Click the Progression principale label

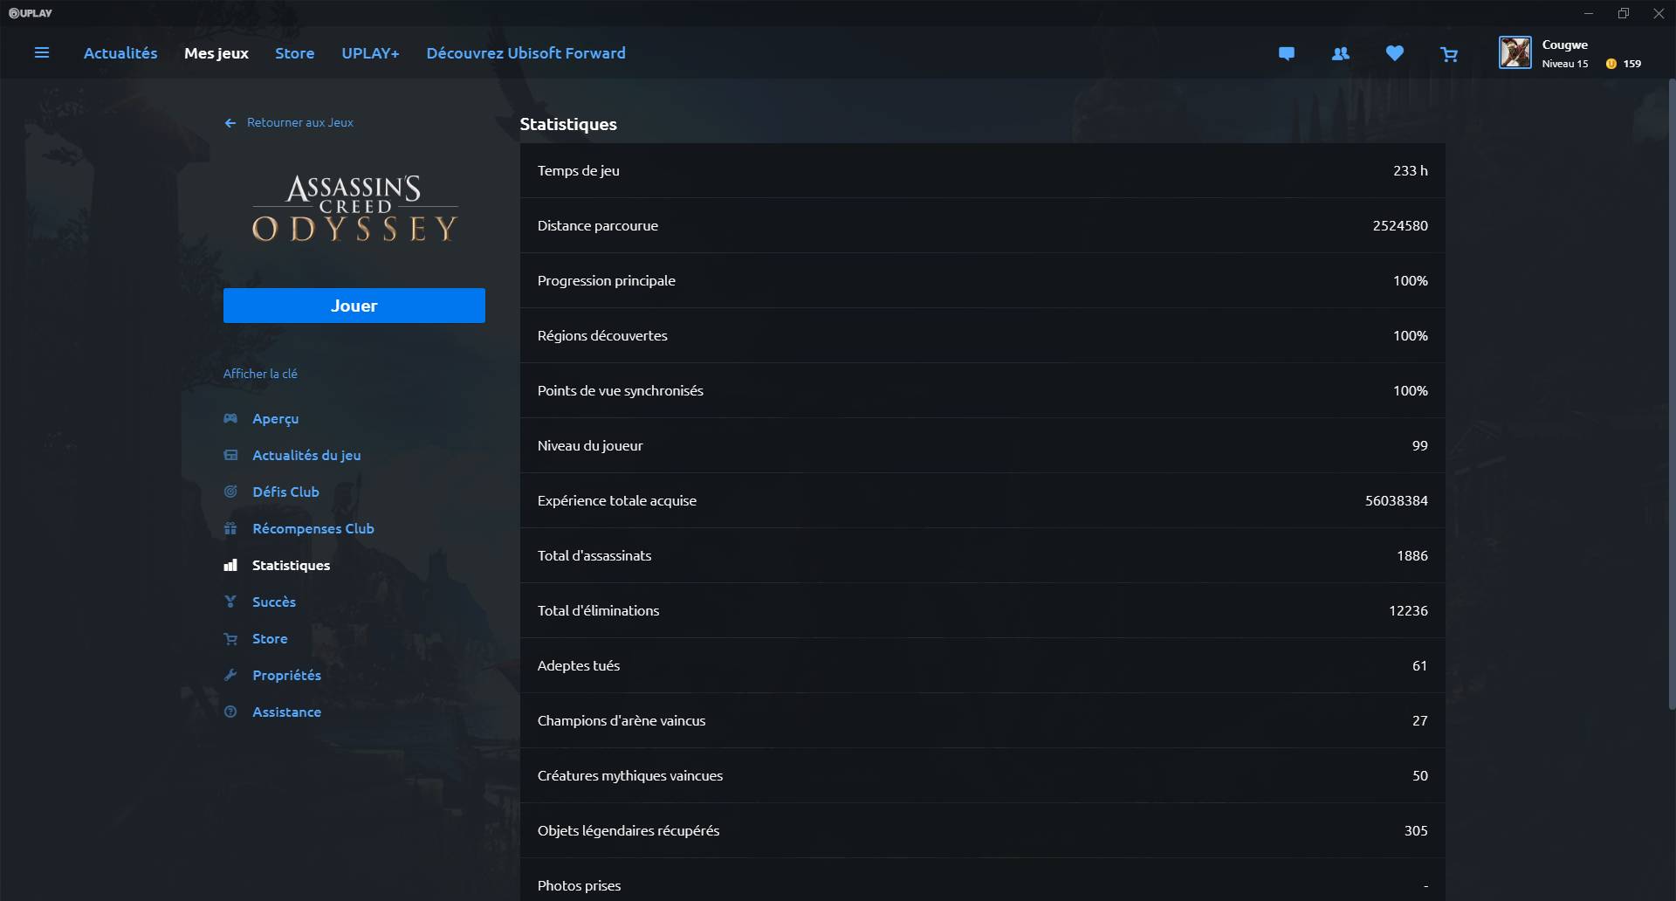[x=606, y=280]
